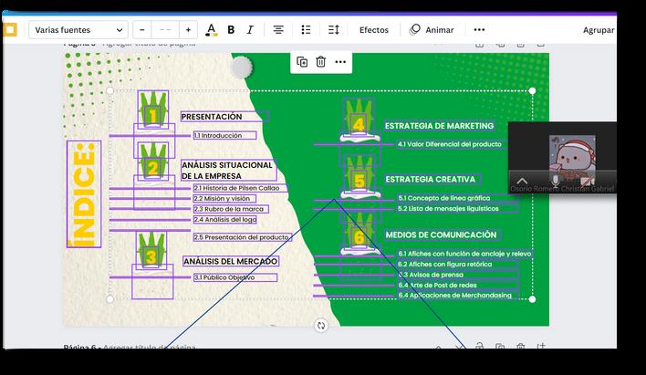646x375 pixels.
Task: Click the Animar circle icon
Action: pyautogui.click(x=414, y=30)
